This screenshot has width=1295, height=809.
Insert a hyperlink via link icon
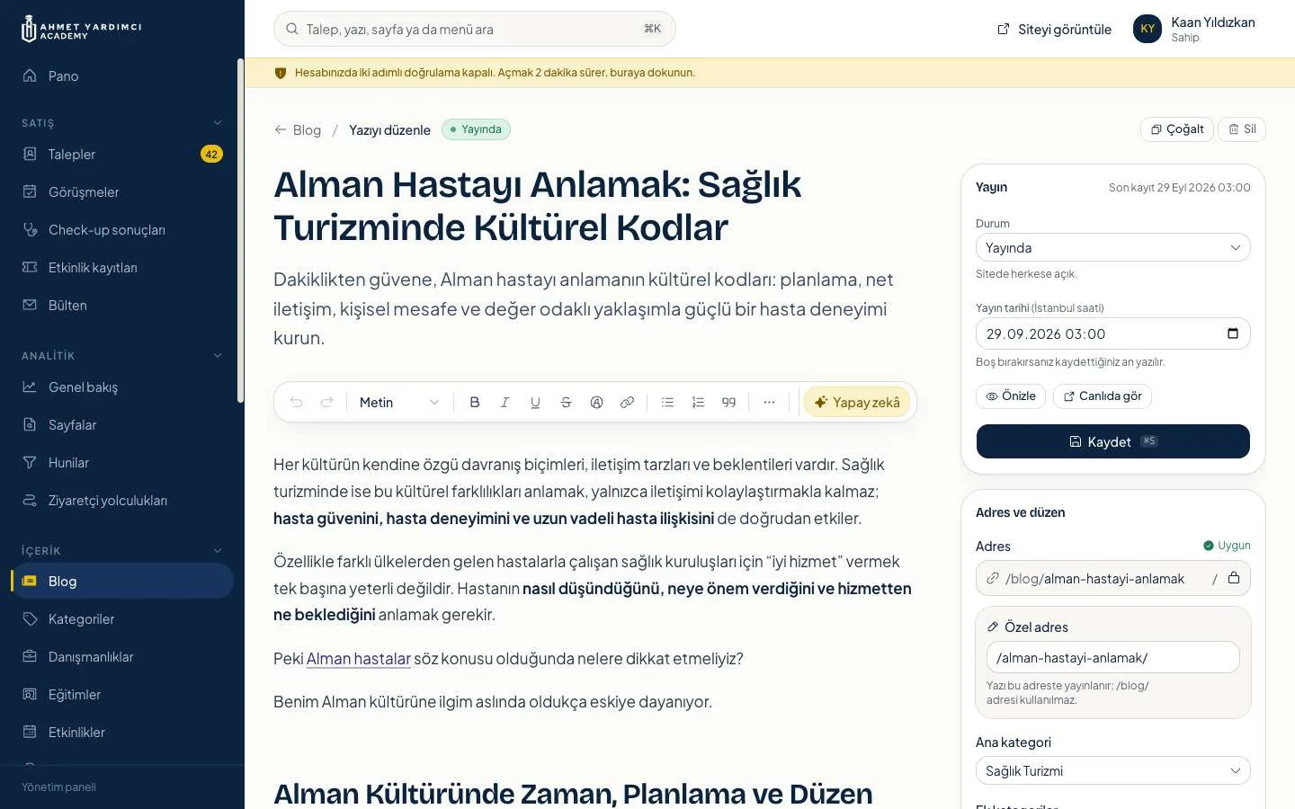pyautogui.click(x=627, y=403)
